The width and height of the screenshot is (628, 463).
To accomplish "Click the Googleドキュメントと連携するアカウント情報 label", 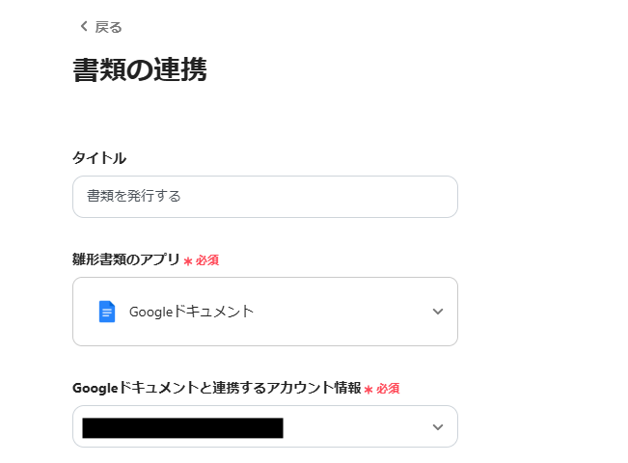I will coord(216,388).
